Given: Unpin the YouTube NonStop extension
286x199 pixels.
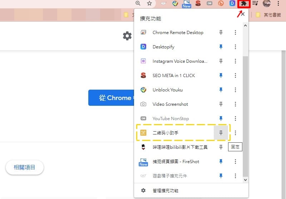Looking at the screenshot, I should click(221, 119).
